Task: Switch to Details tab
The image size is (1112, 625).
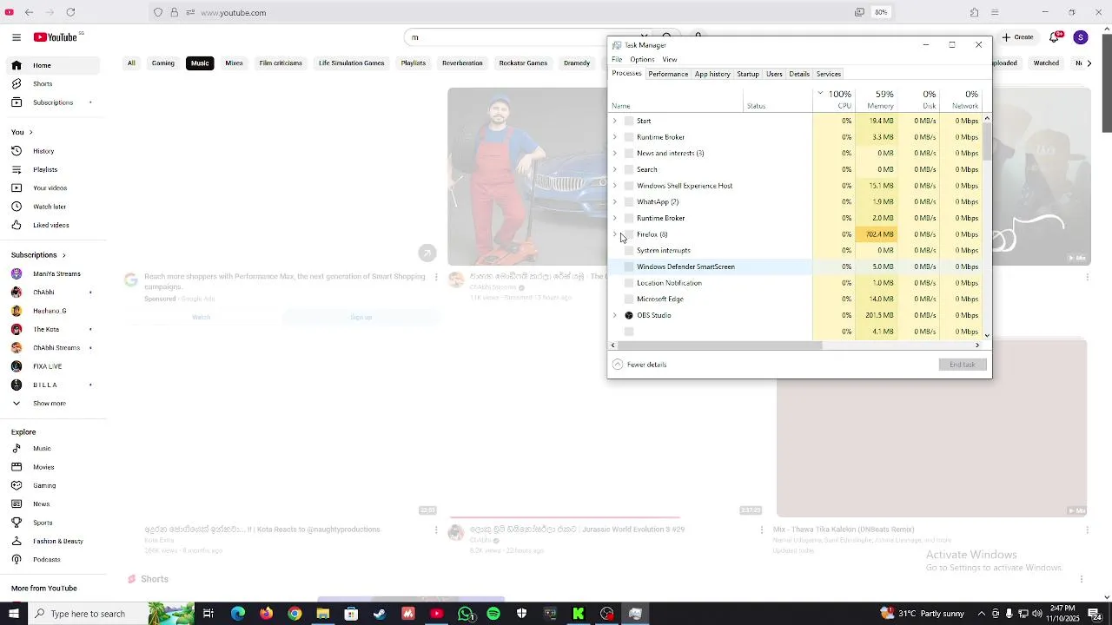Action: pos(799,74)
